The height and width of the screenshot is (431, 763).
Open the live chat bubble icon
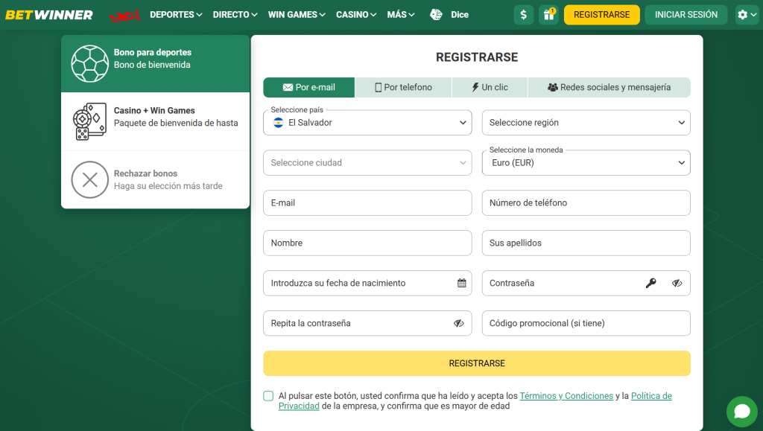[x=742, y=412]
